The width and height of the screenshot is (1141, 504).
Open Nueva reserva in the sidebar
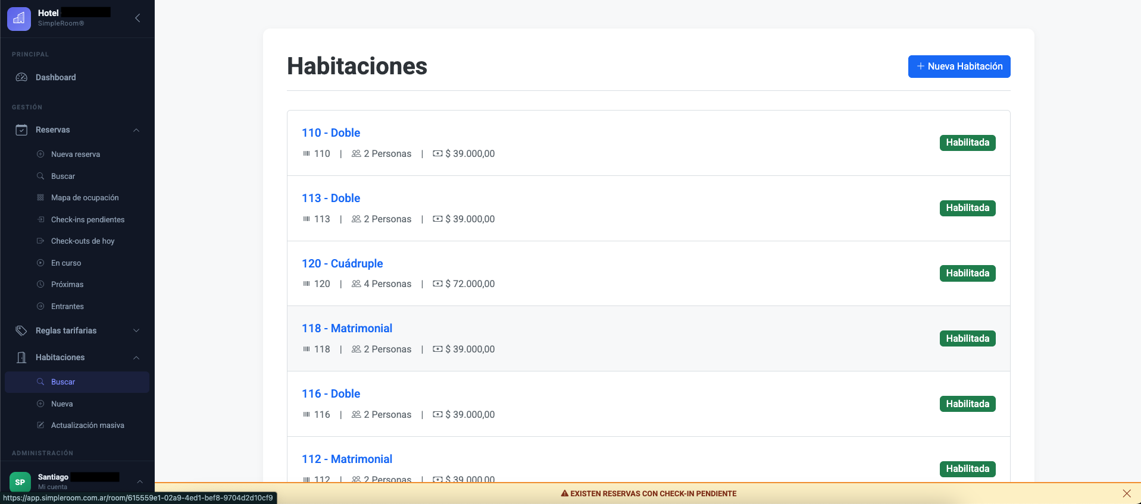(x=76, y=154)
